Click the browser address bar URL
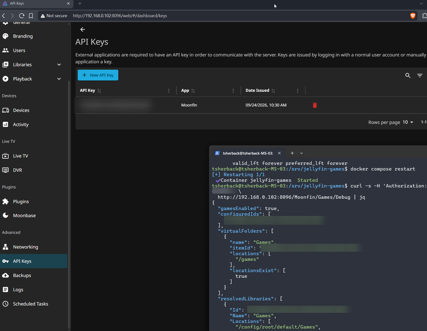The height and width of the screenshot is (331, 427). (x=120, y=16)
